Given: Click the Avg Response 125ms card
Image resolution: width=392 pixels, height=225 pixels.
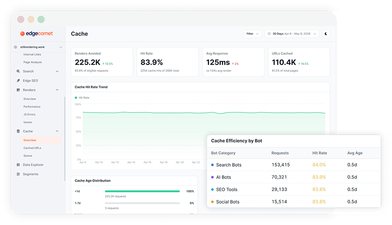Looking at the screenshot, I should point(234,62).
